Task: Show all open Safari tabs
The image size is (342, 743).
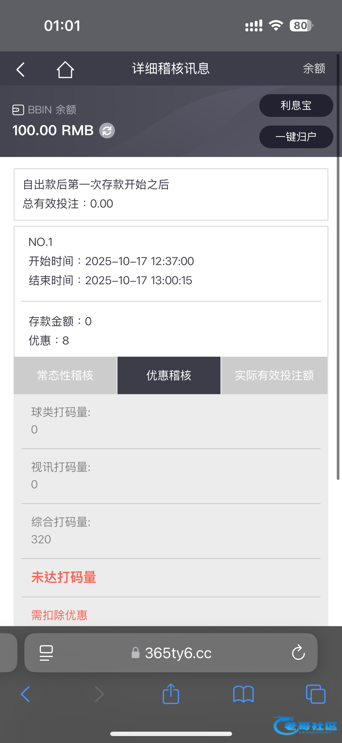Action: pos(316,694)
